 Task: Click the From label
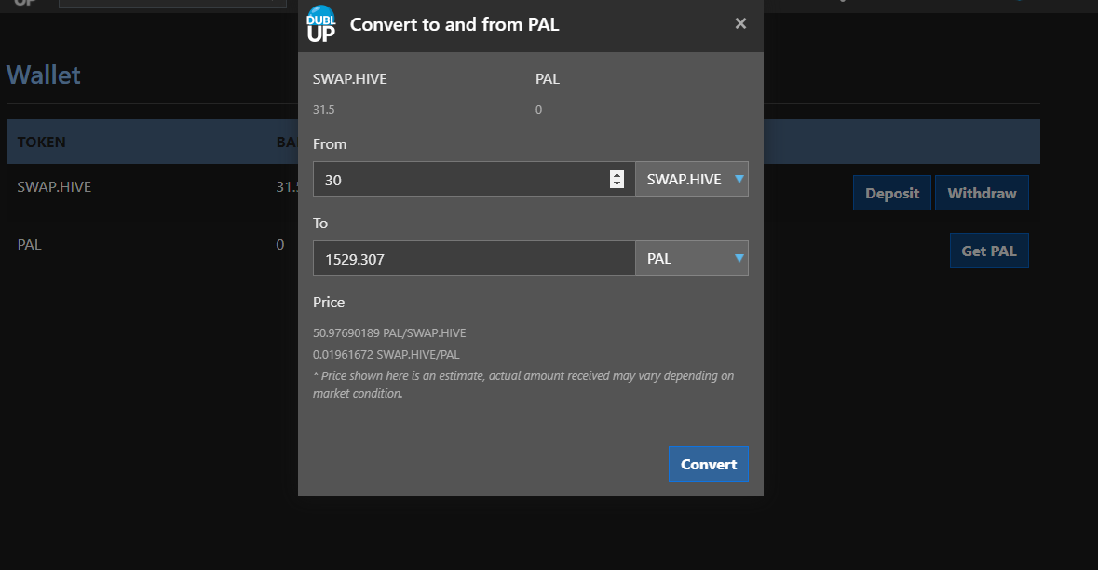330,143
